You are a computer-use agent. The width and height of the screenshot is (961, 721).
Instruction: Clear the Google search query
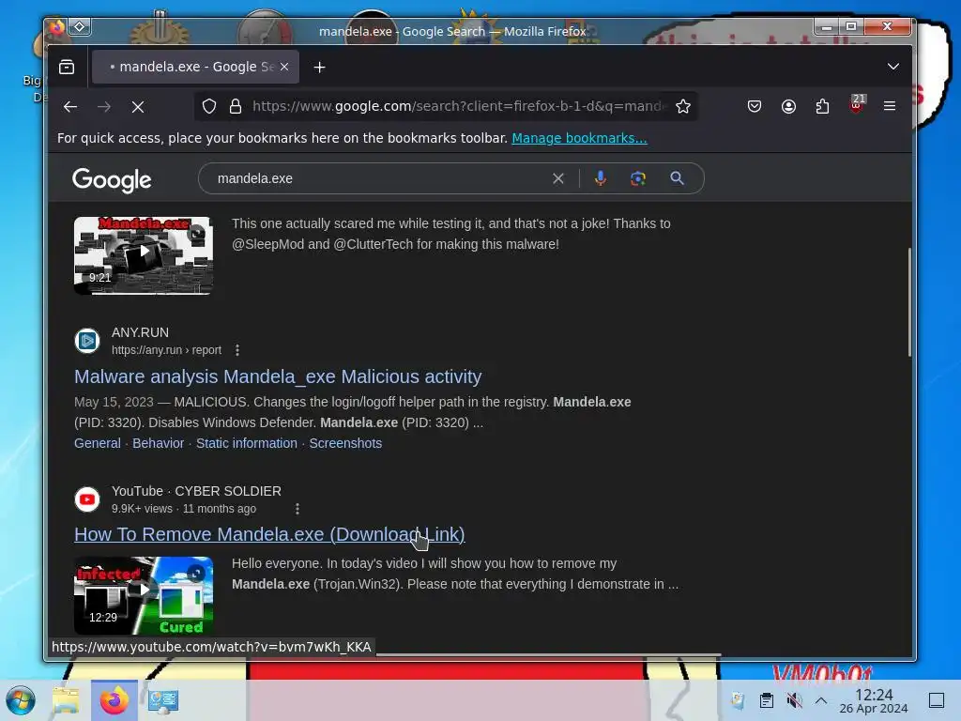tap(558, 178)
